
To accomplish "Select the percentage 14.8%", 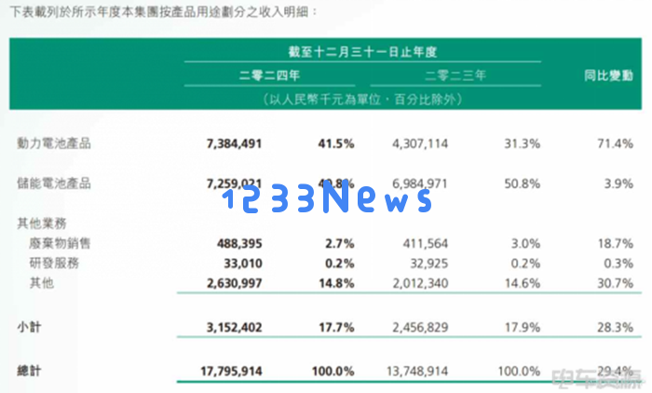I will coord(336,284).
